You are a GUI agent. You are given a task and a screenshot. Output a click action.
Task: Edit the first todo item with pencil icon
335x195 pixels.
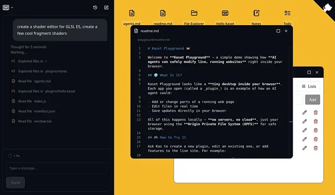pos(305,113)
